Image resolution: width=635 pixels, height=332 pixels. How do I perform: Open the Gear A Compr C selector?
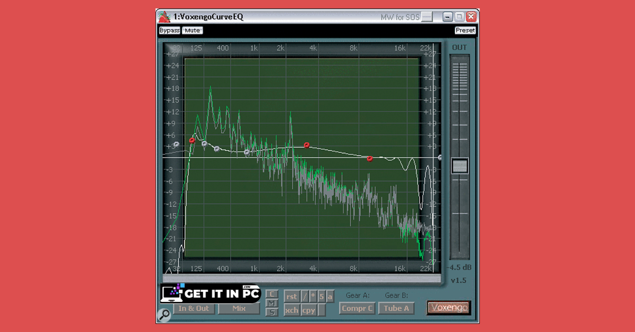tap(357, 308)
